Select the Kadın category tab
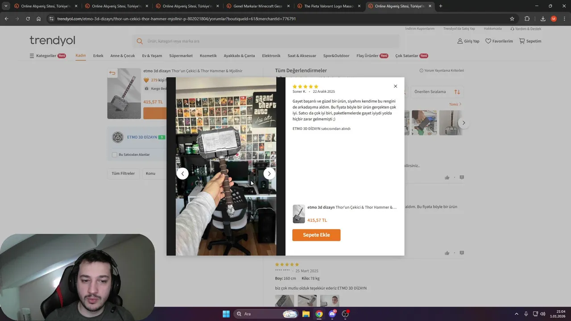Viewport: 571px width, 321px height. pos(81,56)
